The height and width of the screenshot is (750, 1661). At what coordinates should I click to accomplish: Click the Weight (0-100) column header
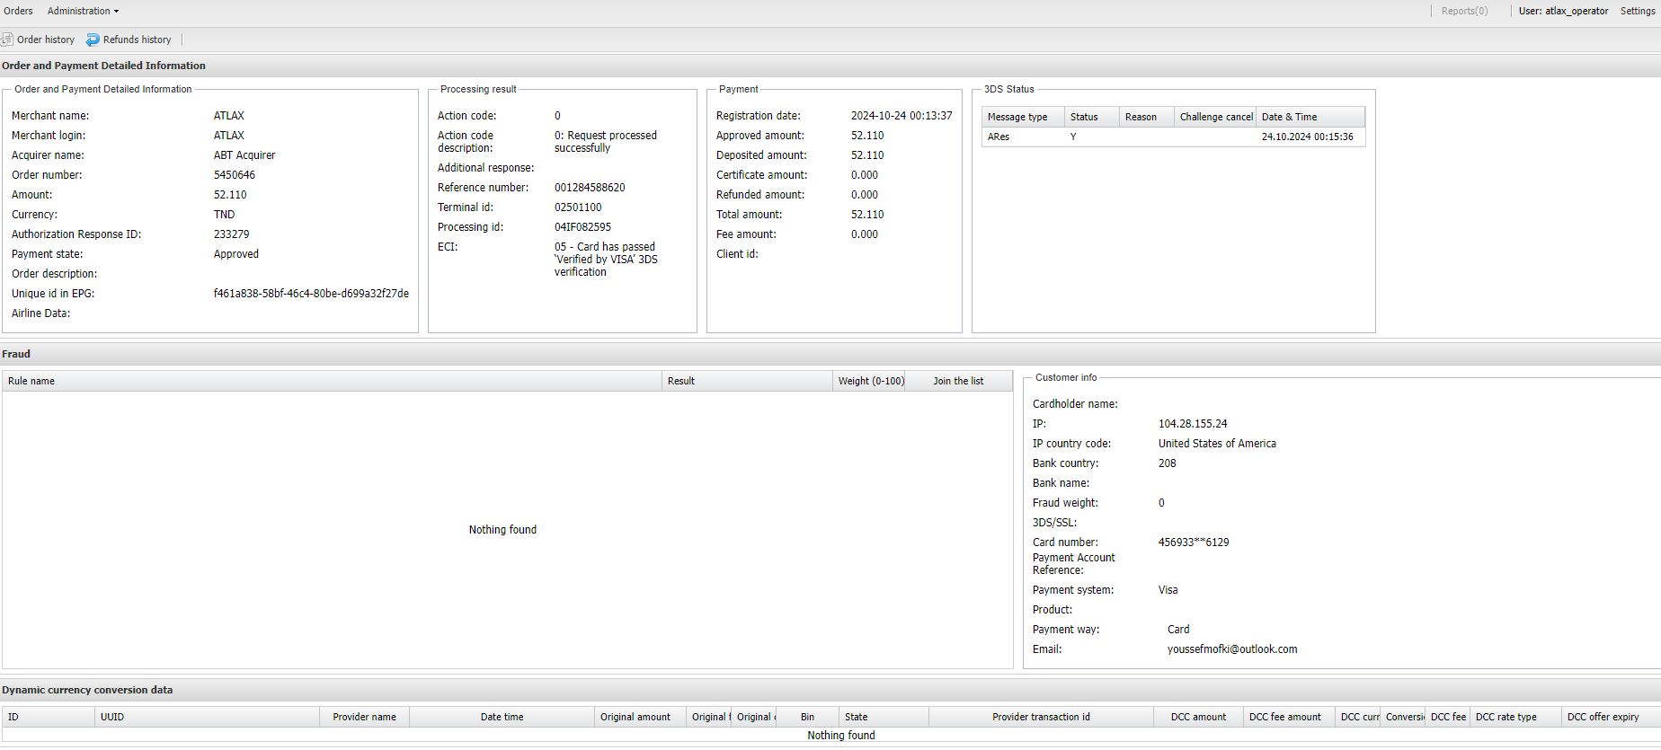coord(870,381)
